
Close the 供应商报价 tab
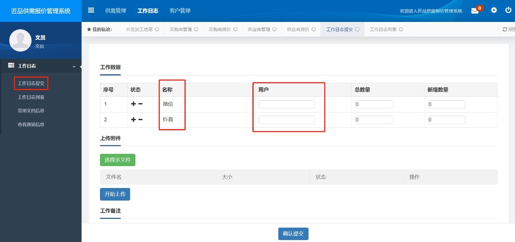[x=313, y=30]
